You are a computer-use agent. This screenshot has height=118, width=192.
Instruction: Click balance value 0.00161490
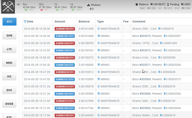coord(86,29)
